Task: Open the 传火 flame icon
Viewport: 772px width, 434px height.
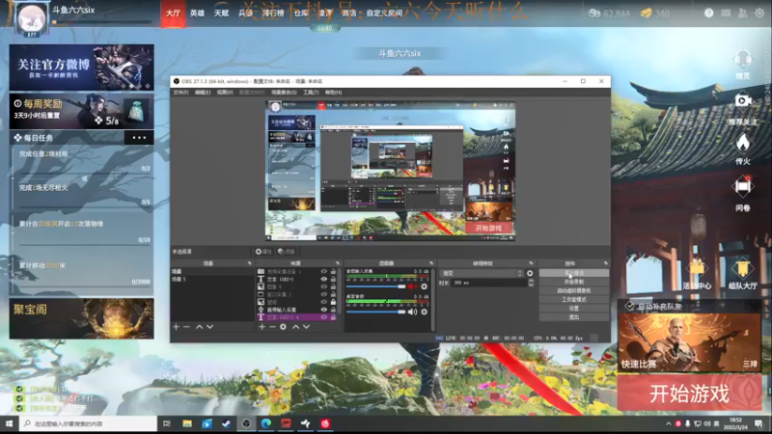Action: tap(742, 143)
